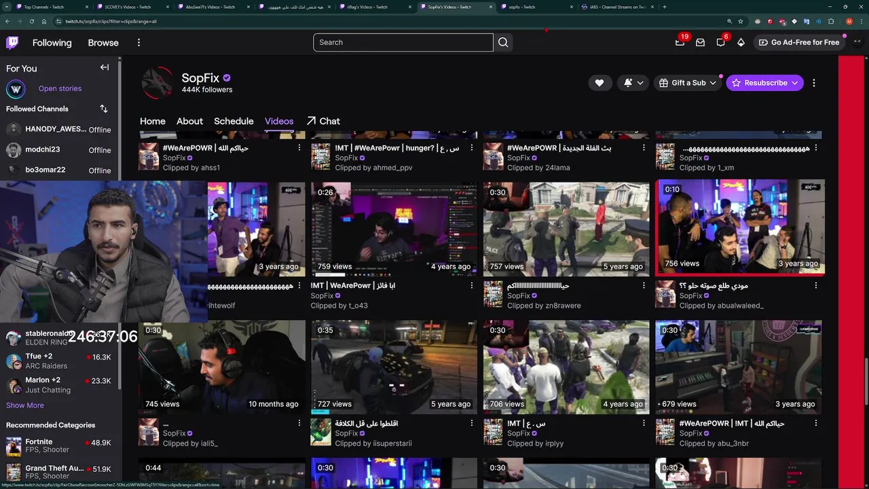Open the Chat popout tab
This screenshot has height=489, width=869.
pyautogui.click(x=323, y=121)
